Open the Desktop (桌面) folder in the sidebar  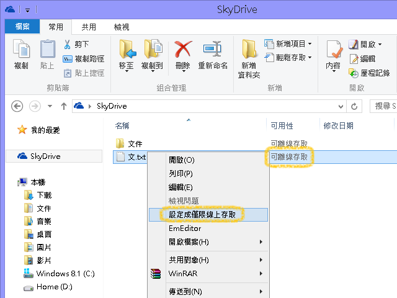tap(38, 235)
